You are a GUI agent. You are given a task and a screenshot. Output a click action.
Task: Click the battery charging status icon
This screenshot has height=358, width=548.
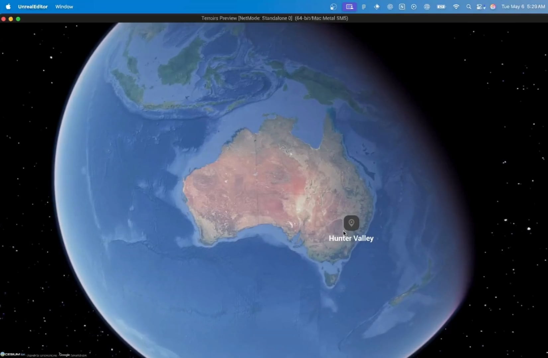tap(441, 7)
